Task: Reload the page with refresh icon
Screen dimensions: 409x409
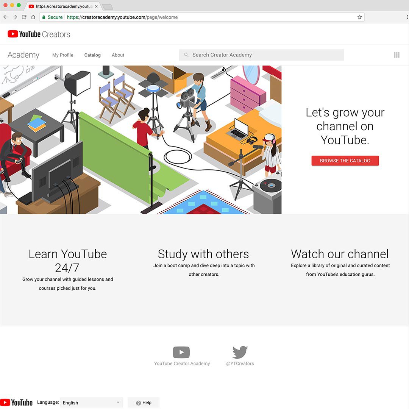Action: click(24, 17)
